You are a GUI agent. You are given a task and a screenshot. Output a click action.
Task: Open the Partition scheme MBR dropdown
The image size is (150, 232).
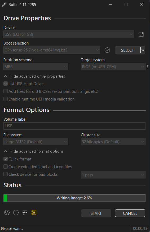pos(36,67)
